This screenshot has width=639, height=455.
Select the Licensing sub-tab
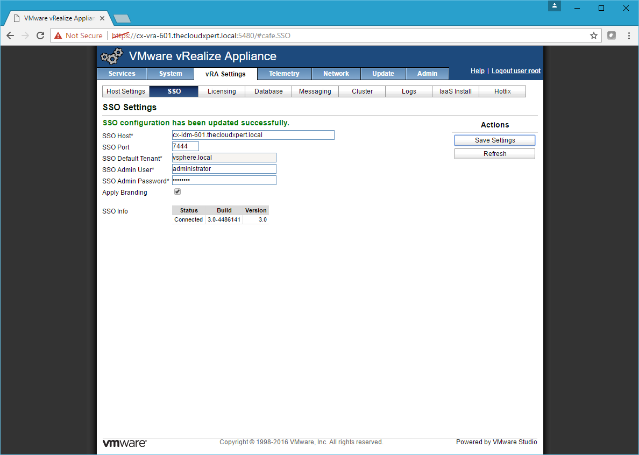click(x=222, y=91)
